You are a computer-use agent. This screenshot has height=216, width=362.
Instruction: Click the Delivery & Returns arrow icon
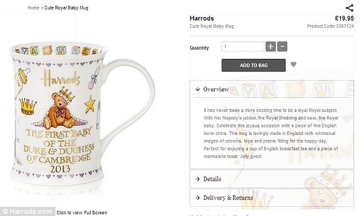pos(198,198)
